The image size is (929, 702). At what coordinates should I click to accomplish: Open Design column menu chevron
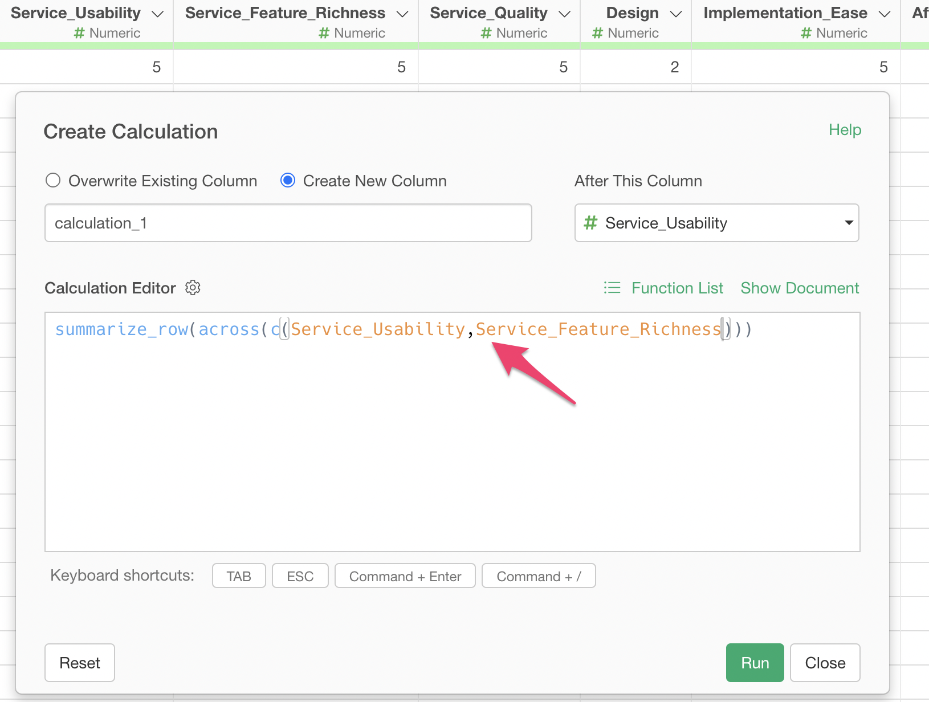[676, 14]
